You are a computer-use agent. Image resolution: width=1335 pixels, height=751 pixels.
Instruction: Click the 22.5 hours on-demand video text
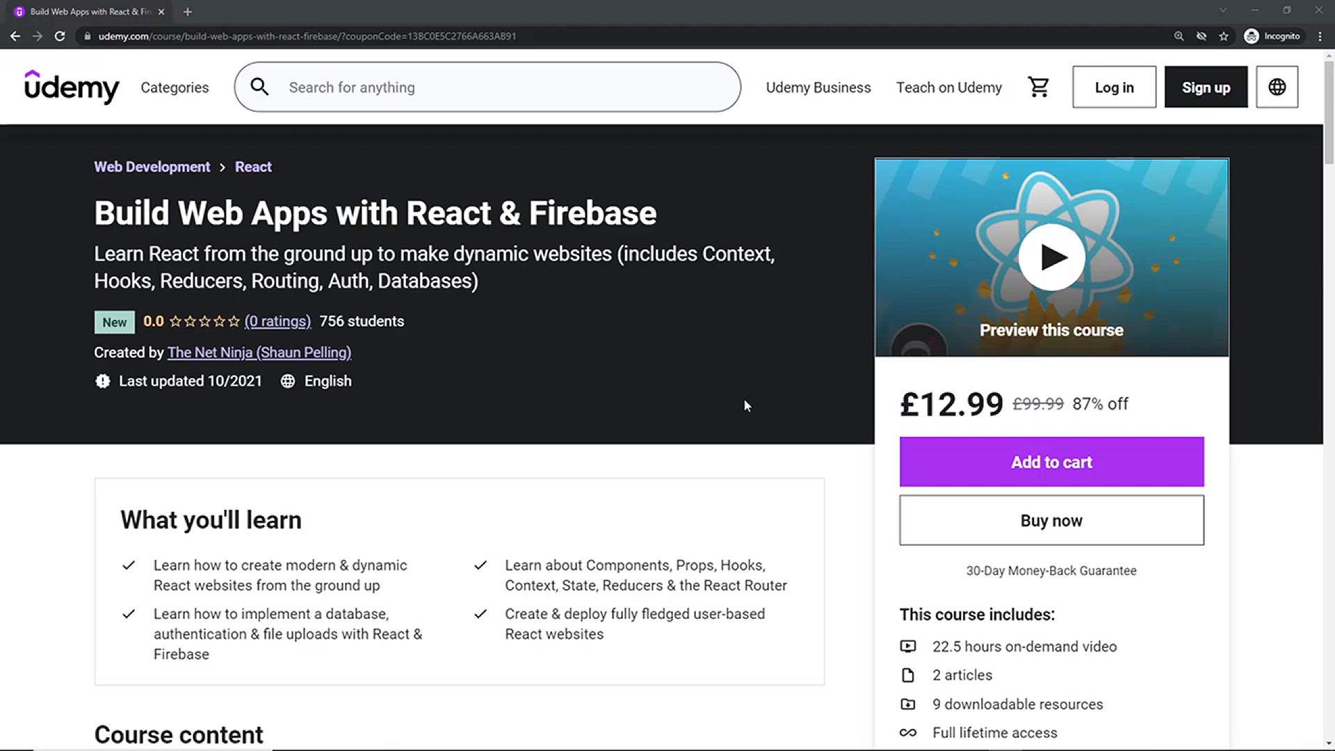point(1024,646)
